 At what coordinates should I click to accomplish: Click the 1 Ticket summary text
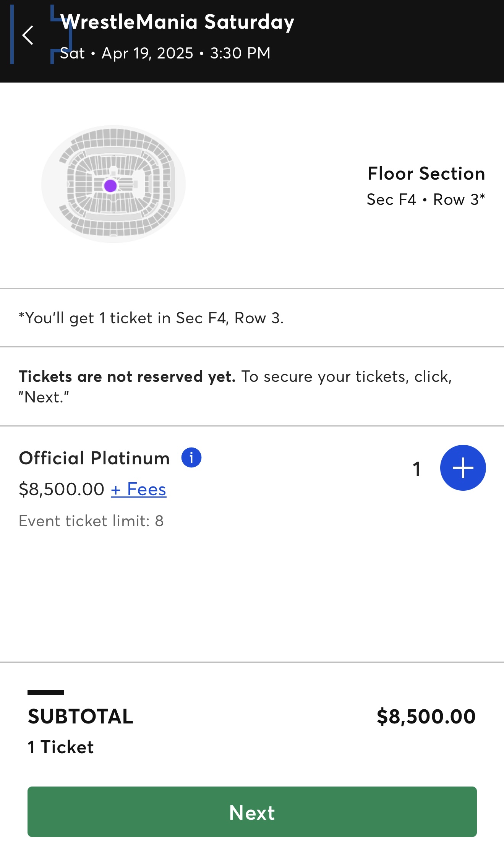click(x=61, y=747)
